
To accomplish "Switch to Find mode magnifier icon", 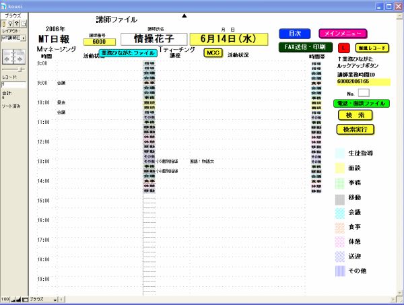I will [11, 24].
